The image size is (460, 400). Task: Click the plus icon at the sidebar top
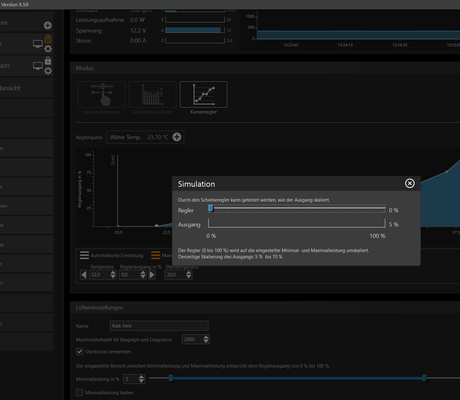(x=48, y=25)
